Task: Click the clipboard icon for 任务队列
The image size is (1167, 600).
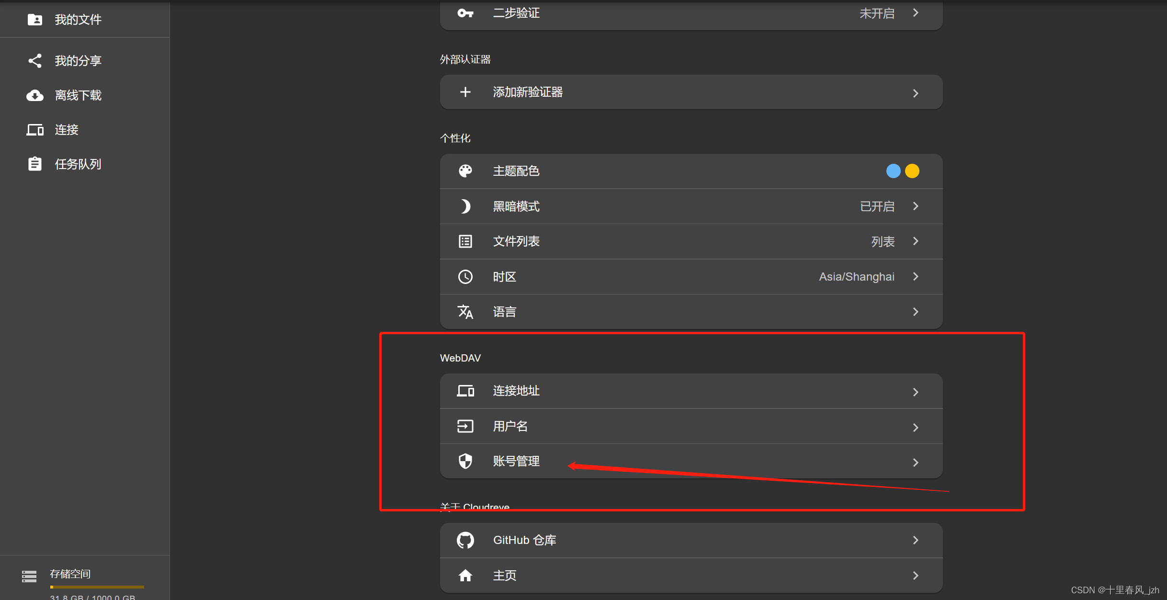Action: 34,164
